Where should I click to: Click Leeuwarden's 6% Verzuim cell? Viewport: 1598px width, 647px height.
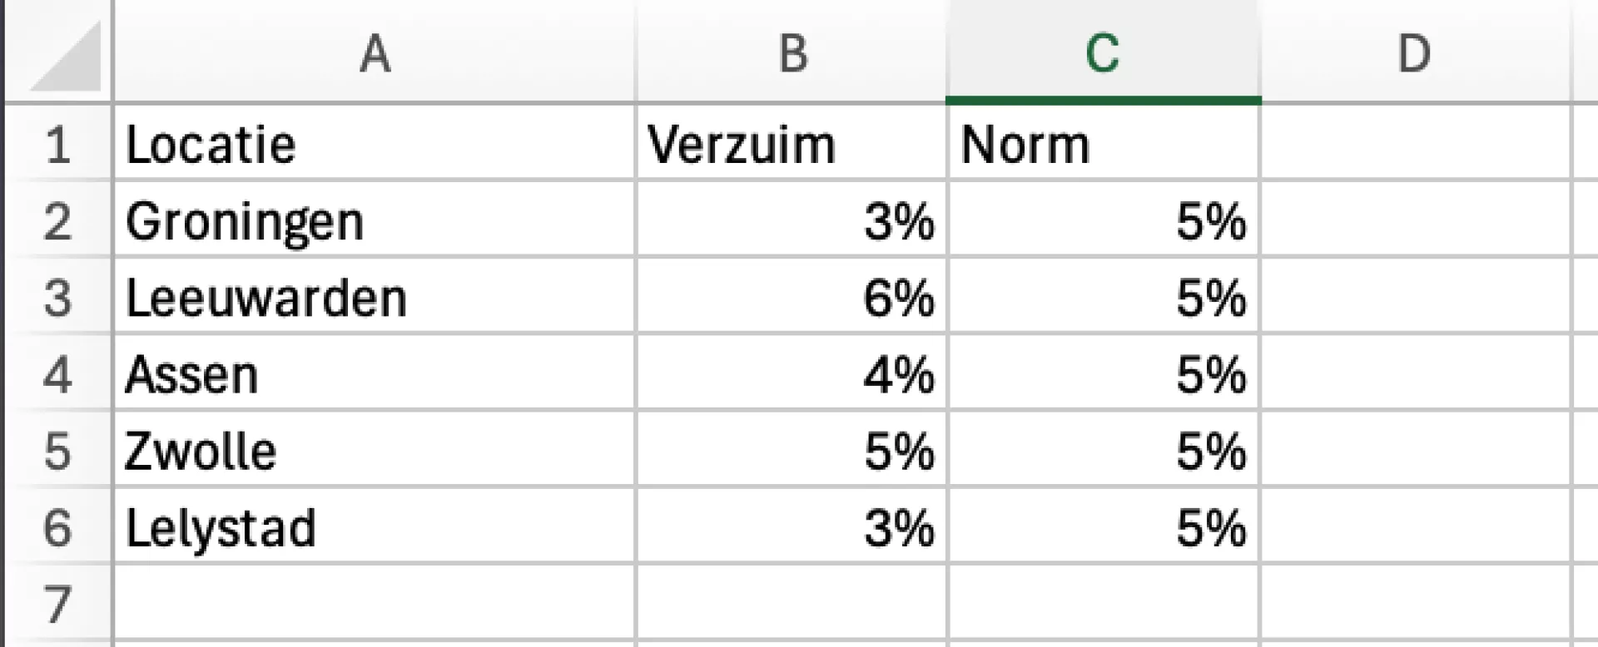[792, 298]
